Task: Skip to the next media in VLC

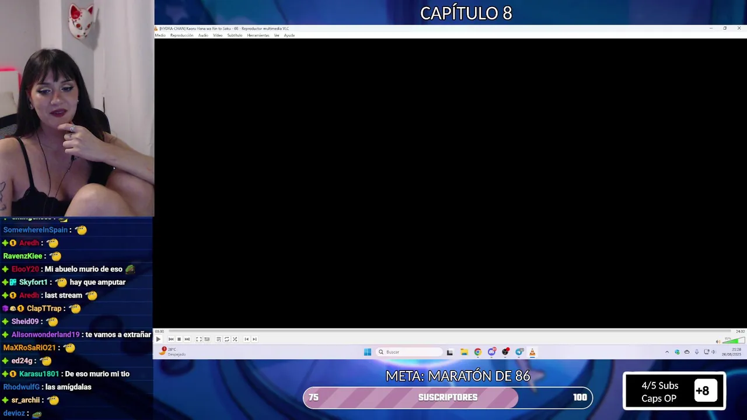Action: 187,339
